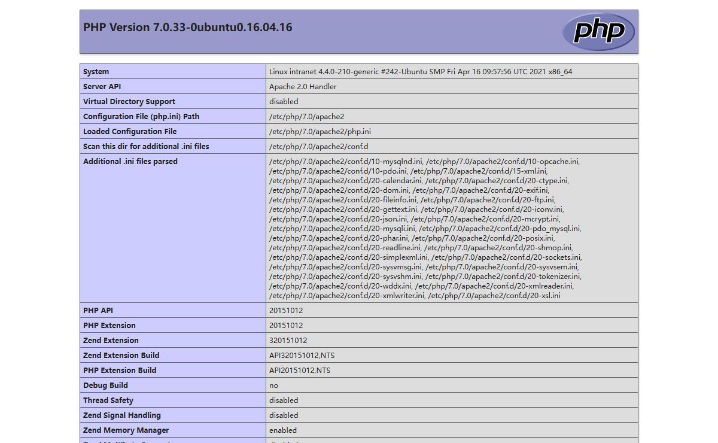The image size is (718, 443).
Task: Click Scan this dir for additional .ini files
Action: pos(146,146)
